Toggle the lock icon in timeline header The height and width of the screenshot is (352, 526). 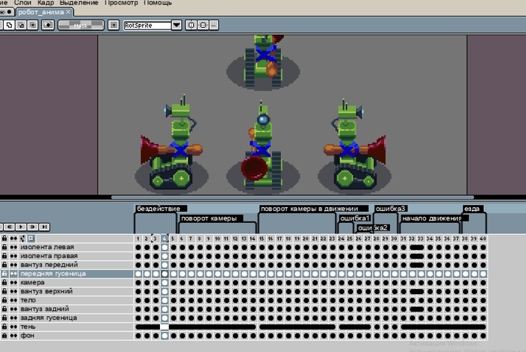(x=5, y=238)
